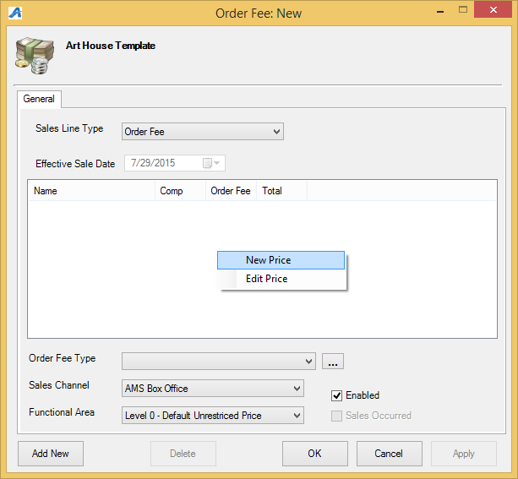Viewport: 518px width, 479px height.
Task: Open the Sales Channel dropdown
Action: coord(213,389)
